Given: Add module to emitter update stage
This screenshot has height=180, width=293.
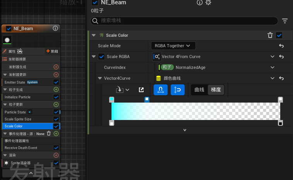Looking at the screenshot, I should 56,75.
